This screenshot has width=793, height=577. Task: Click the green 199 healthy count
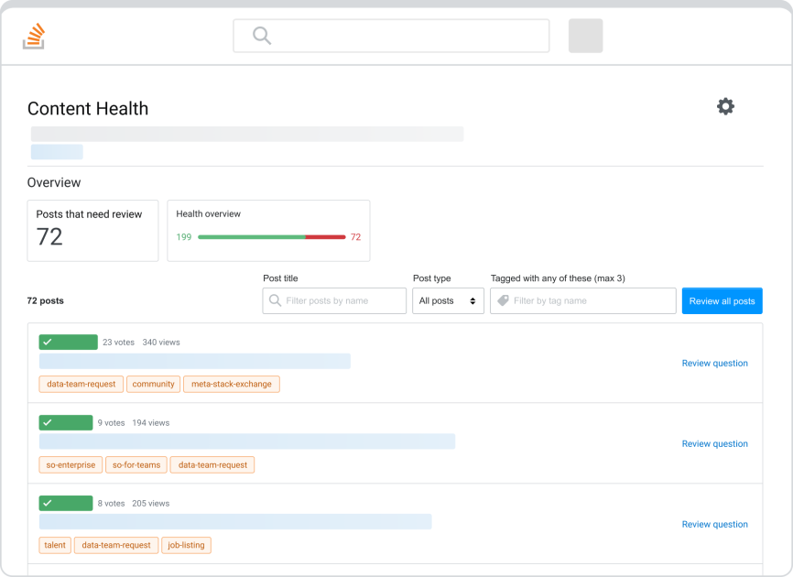(184, 237)
